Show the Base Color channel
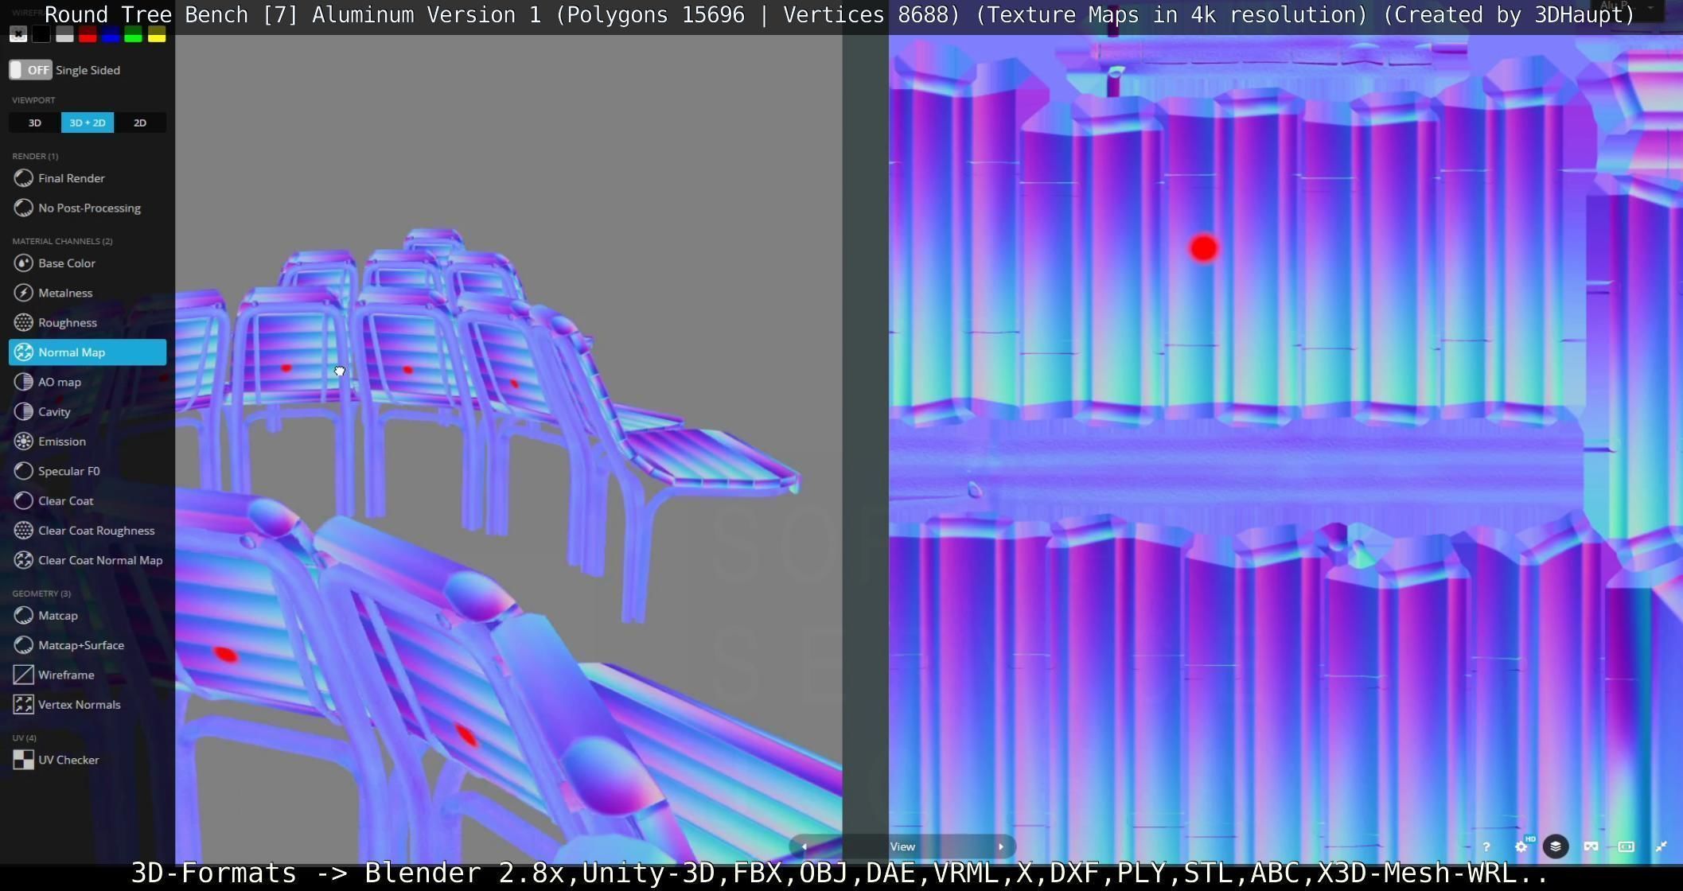The height and width of the screenshot is (891, 1683). 66,263
